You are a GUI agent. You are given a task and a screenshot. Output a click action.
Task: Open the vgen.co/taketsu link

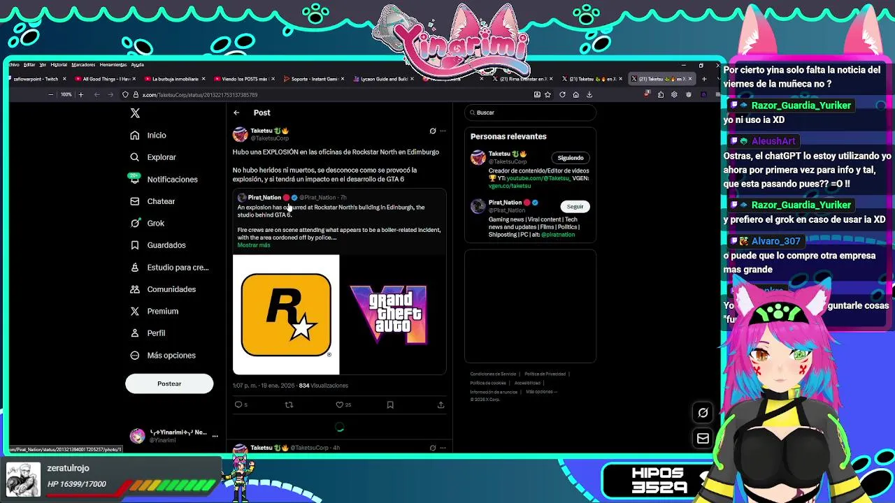point(510,186)
